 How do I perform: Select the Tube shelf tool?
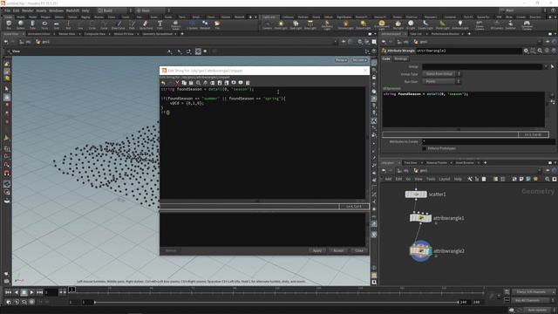(32, 24)
